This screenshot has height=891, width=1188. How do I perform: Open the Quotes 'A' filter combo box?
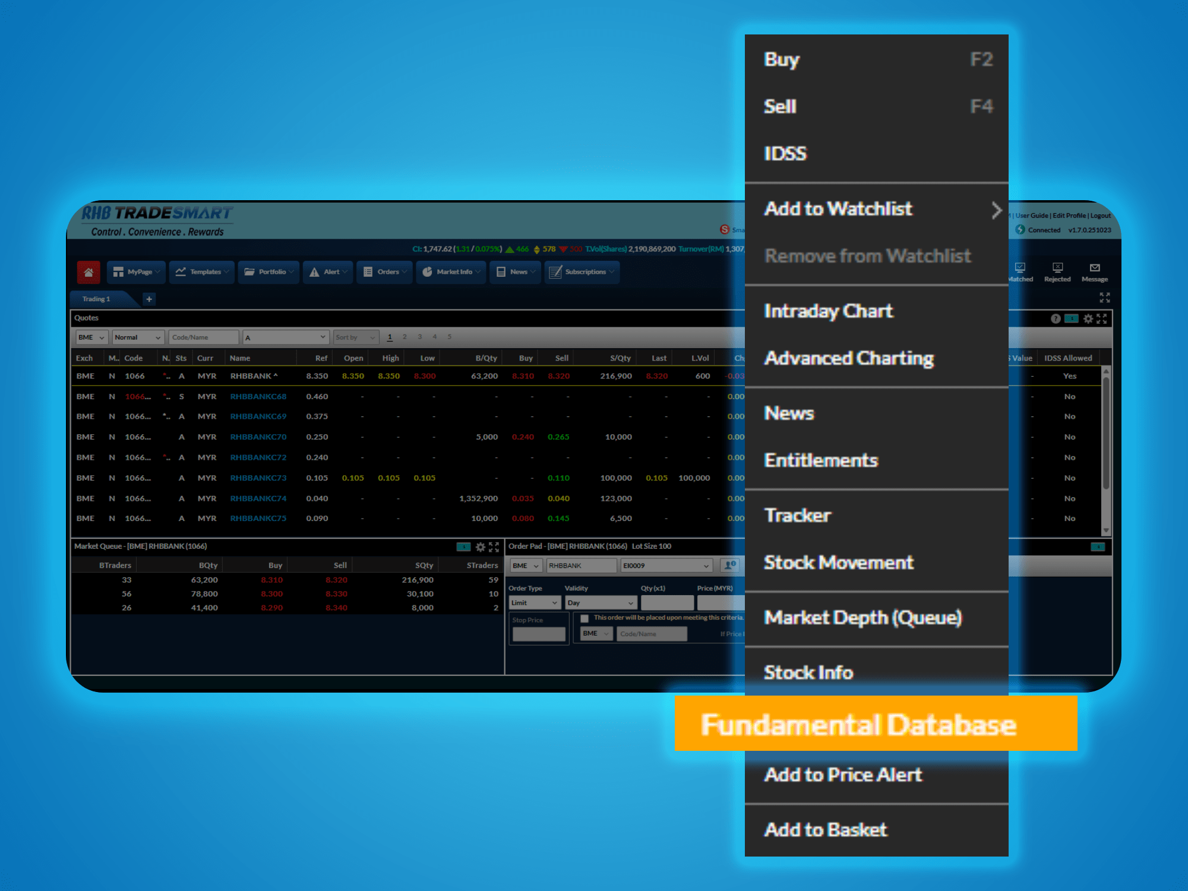286,337
